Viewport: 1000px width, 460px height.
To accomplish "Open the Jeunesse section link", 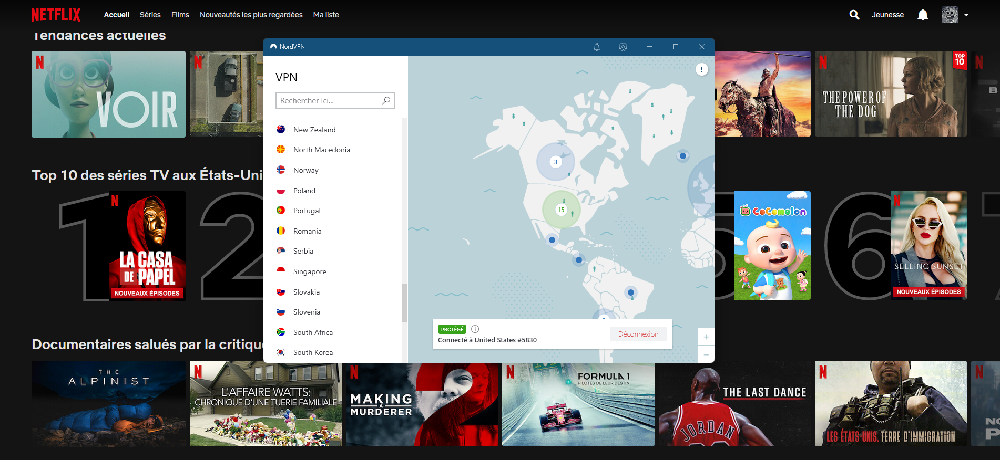I will pos(887,15).
